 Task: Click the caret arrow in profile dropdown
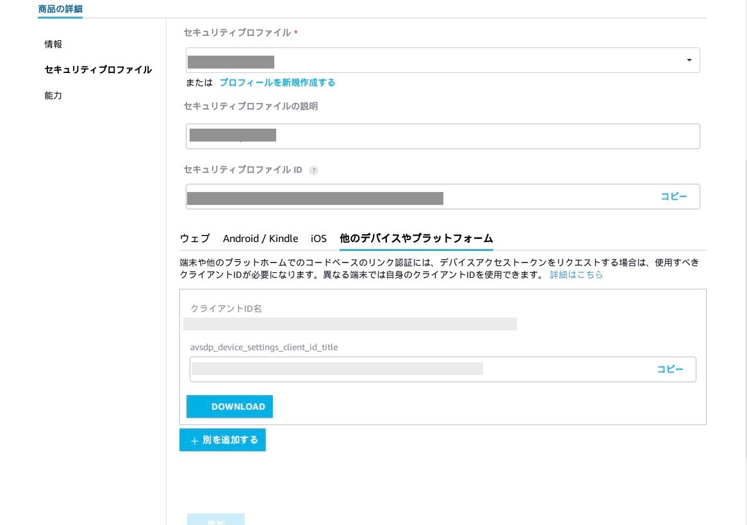pos(689,60)
